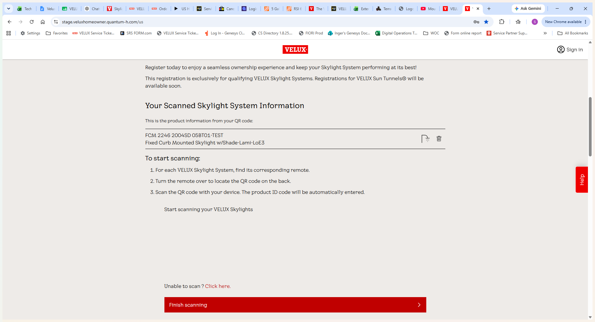This screenshot has width=595, height=322.
Task: Switch to the Chat tab
Action: click(x=93, y=9)
